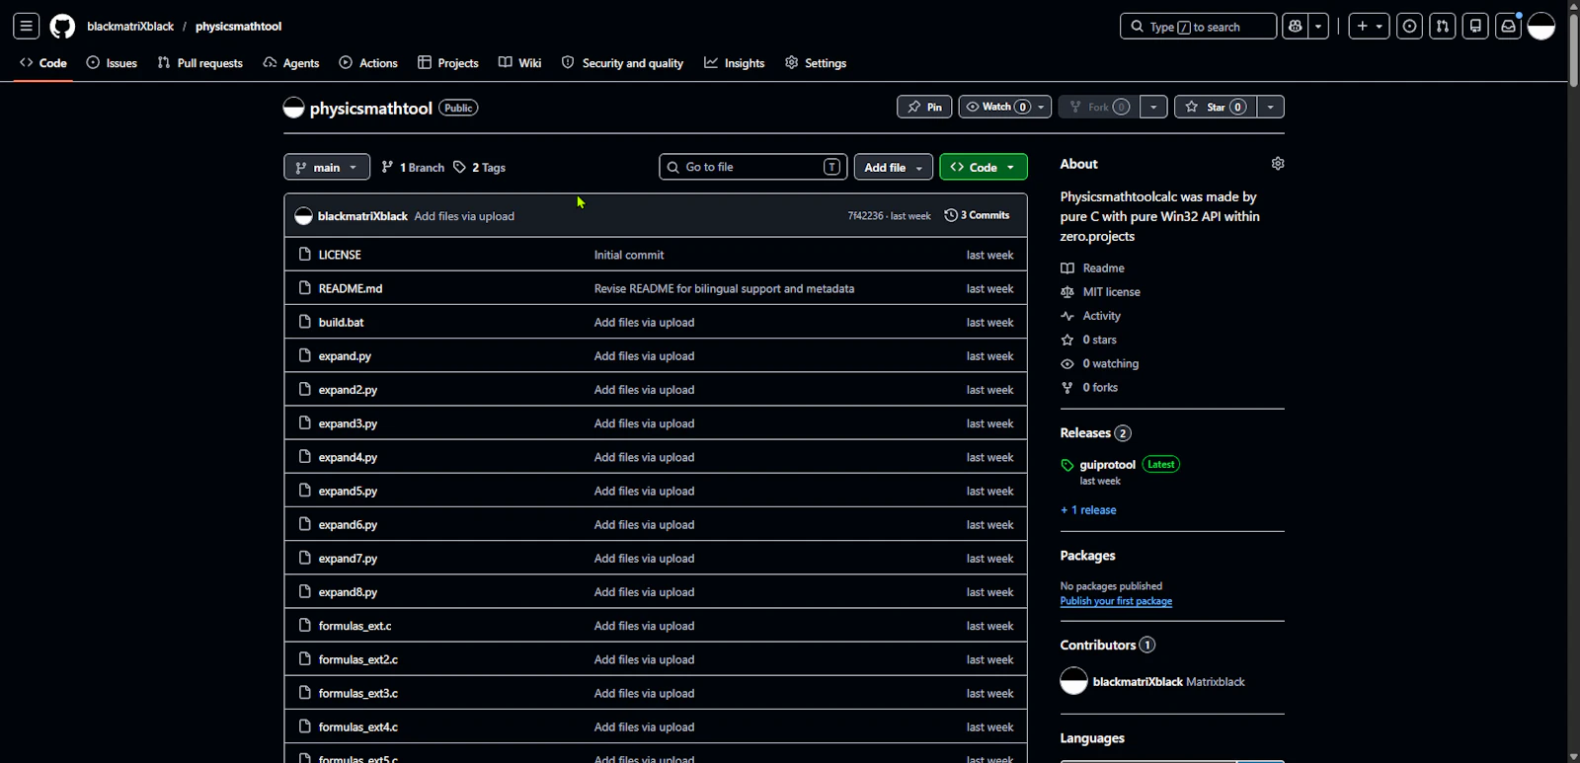Open the Insights tab
Screen dimensions: 1580x763
pyautogui.click(x=735, y=63)
